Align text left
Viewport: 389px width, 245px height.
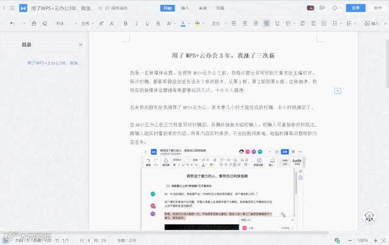[x=234, y=24]
